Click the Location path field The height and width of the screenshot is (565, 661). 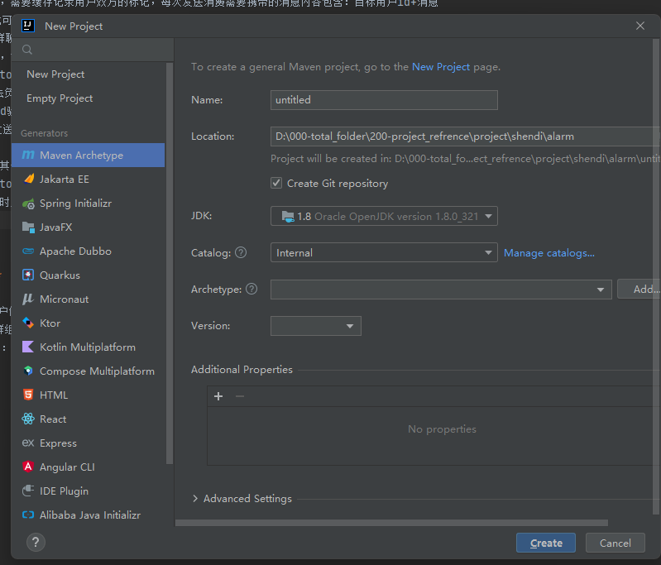466,136
